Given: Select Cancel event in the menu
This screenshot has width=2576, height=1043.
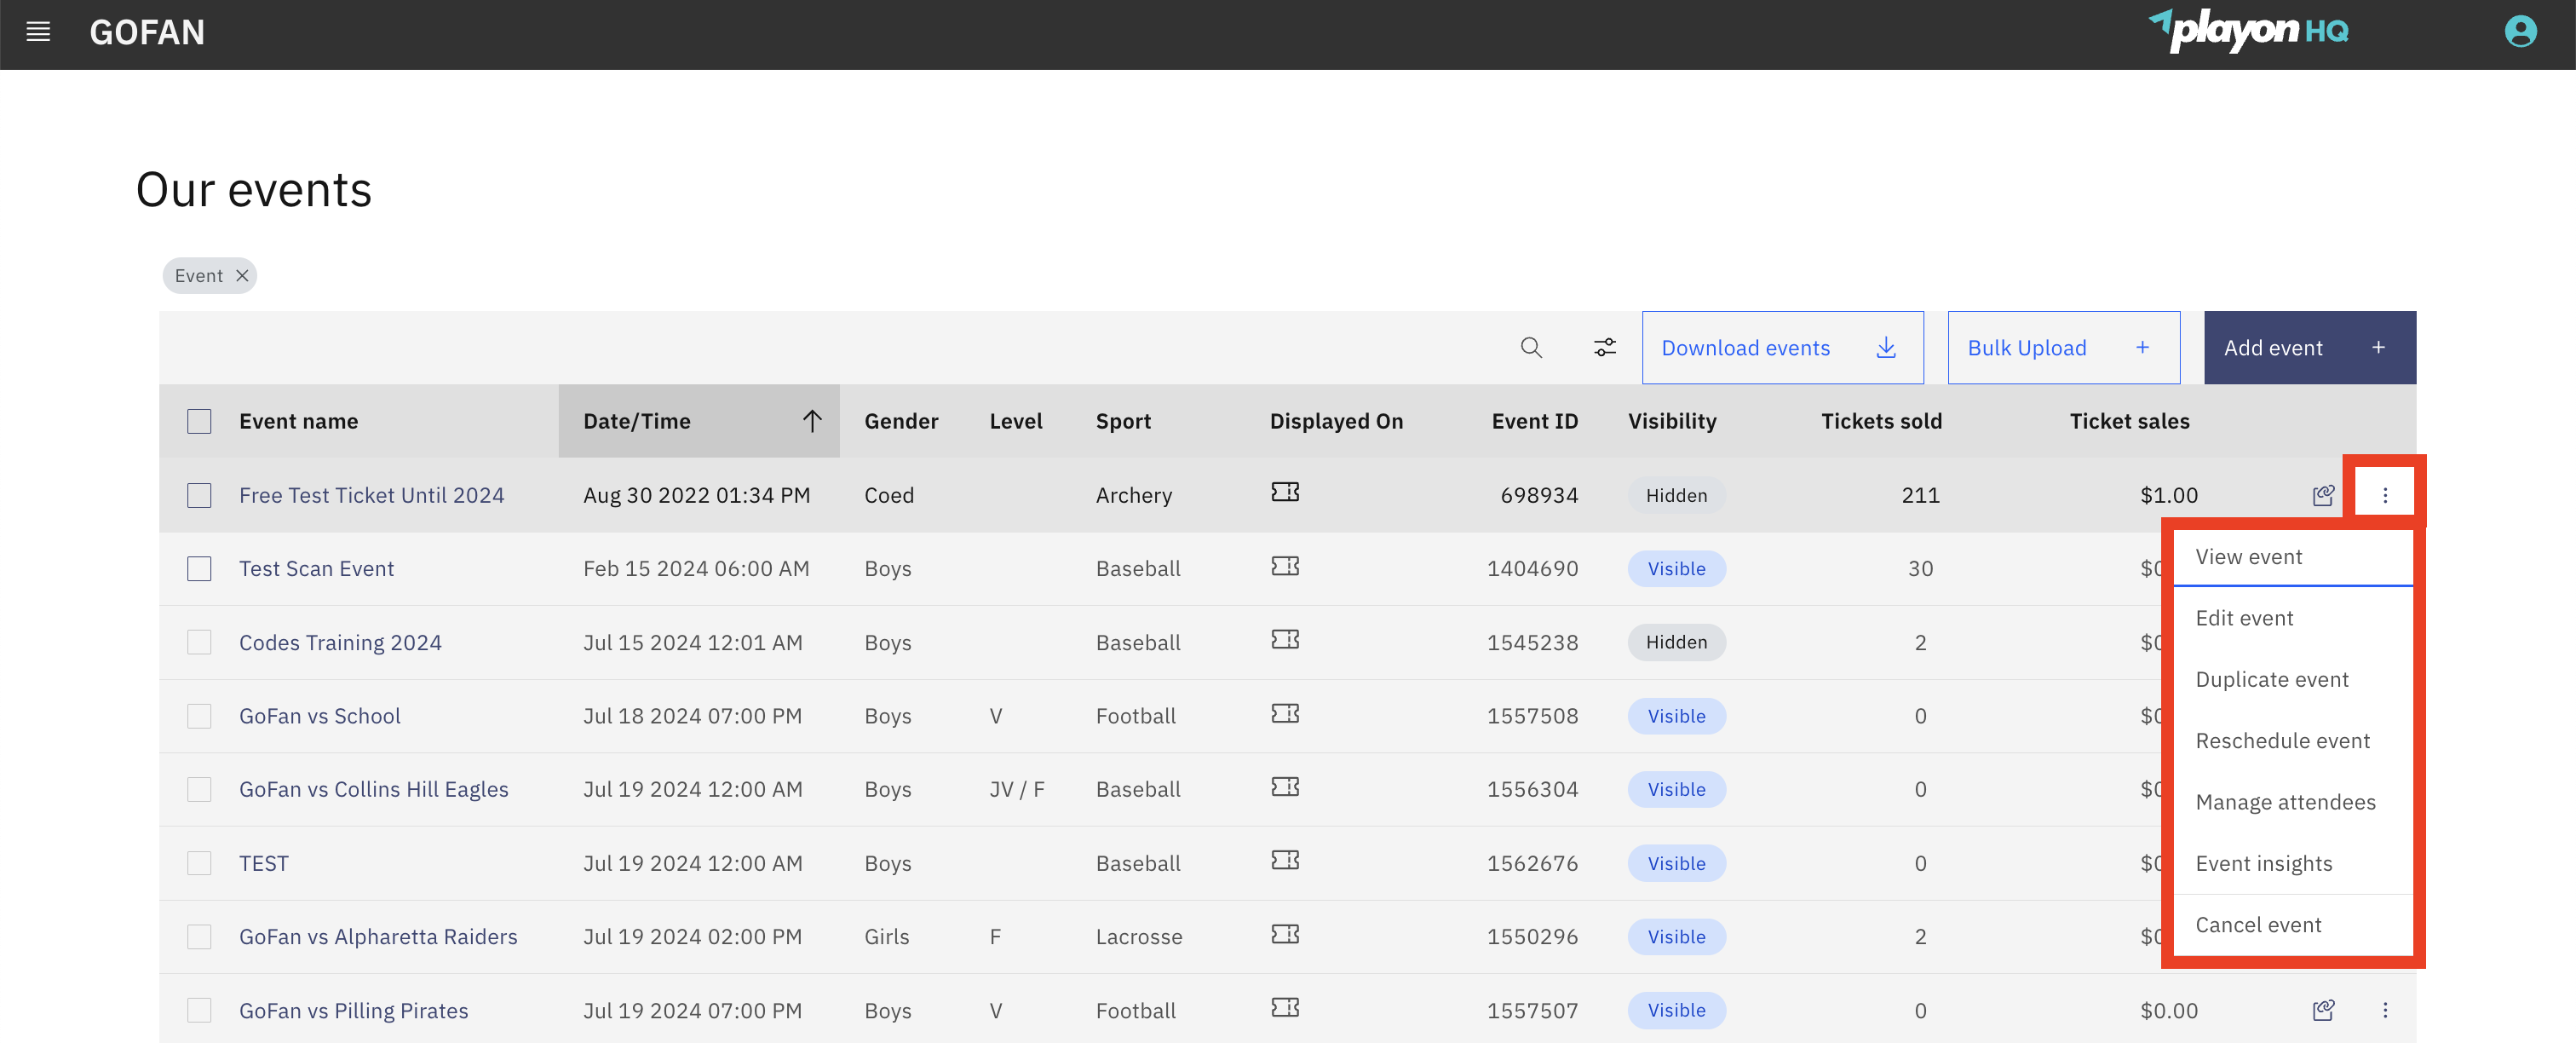Looking at the screenshot, I should [2258, 925].
